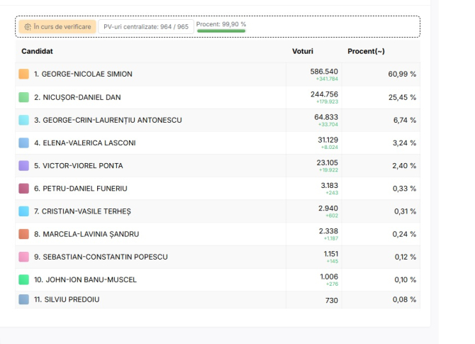Sort table by 'Voturi' column header
Viewport: 475px width, 344px height.
[302, 51]
